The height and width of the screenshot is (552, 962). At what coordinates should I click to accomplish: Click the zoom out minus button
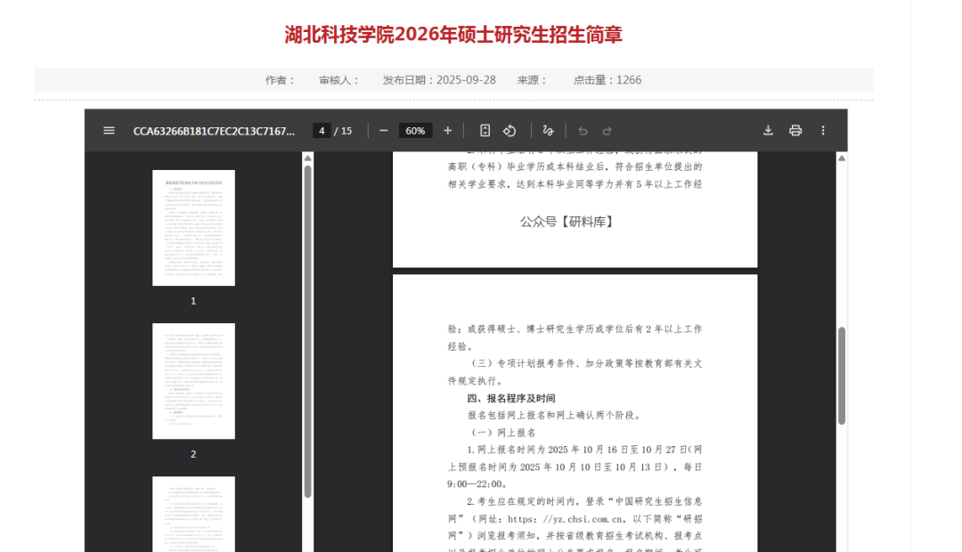coord(384,131)
